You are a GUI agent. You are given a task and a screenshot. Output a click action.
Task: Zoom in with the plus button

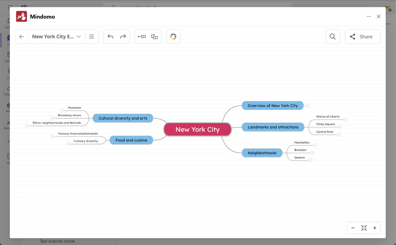pos(375,228)
